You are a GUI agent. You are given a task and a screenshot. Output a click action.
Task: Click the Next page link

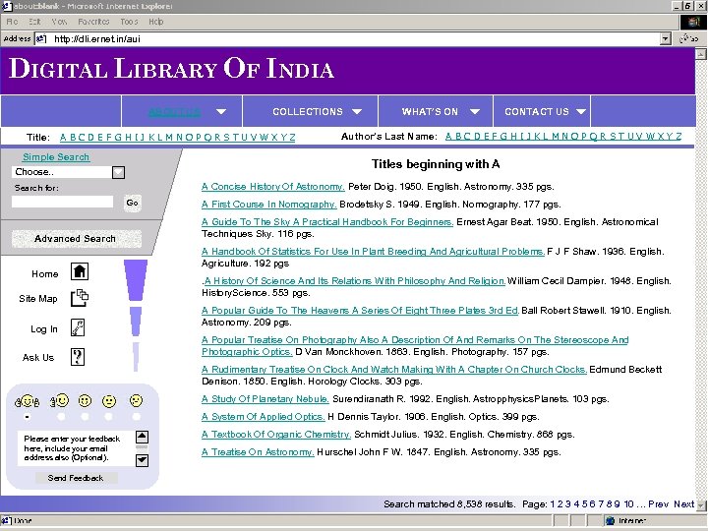[683, 503]
